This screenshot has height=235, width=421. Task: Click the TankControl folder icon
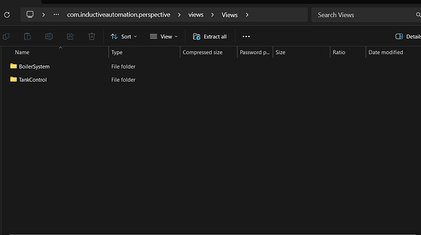tap(13, 79)
